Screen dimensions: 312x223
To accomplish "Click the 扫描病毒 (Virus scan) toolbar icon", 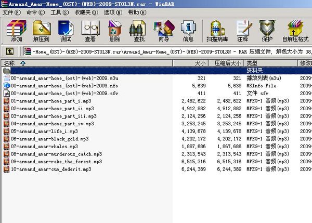I will click(217, 31).
